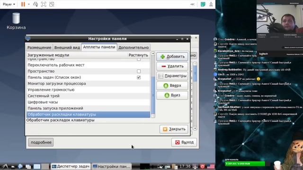
Task: Open the Дополнительно tab
Action: (134, 48)
